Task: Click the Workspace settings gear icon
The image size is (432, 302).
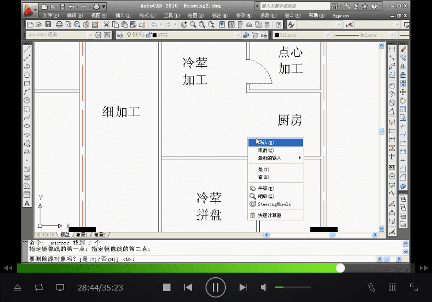Action: pyautogui.click(x=98, y=35)
